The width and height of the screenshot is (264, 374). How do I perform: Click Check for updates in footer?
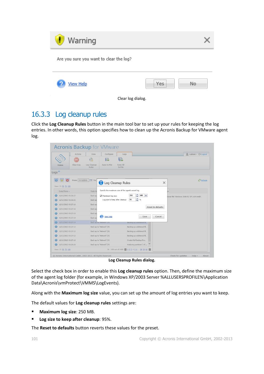pos(178,256)
